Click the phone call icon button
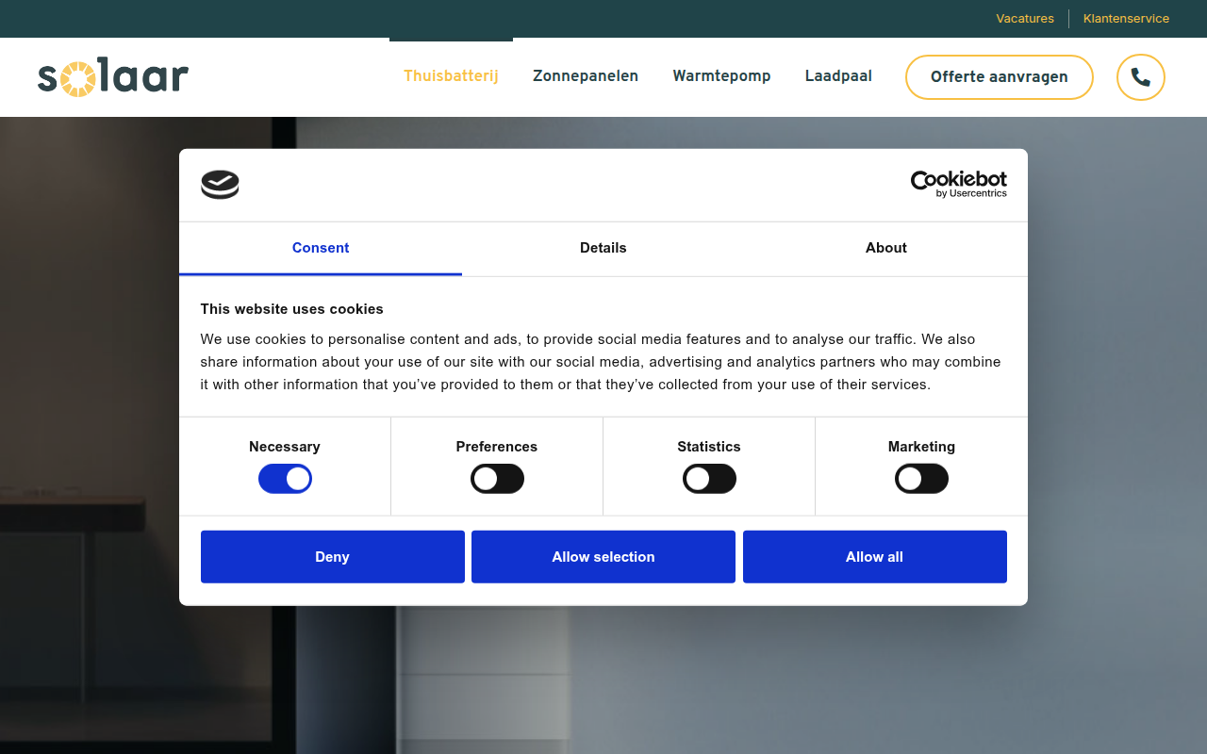 (1141, 77)
